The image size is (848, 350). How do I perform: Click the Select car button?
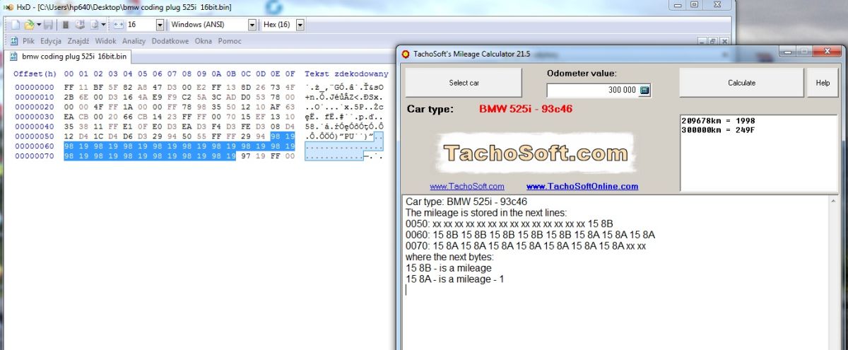[x=464, y=83]
